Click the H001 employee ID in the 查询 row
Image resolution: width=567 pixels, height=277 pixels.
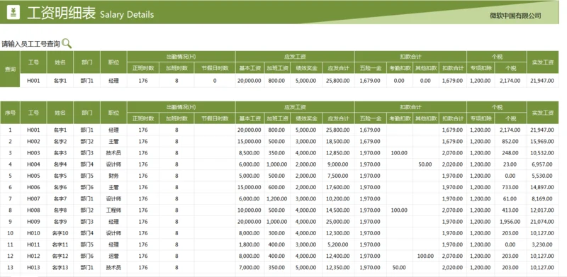pos(33,81)
